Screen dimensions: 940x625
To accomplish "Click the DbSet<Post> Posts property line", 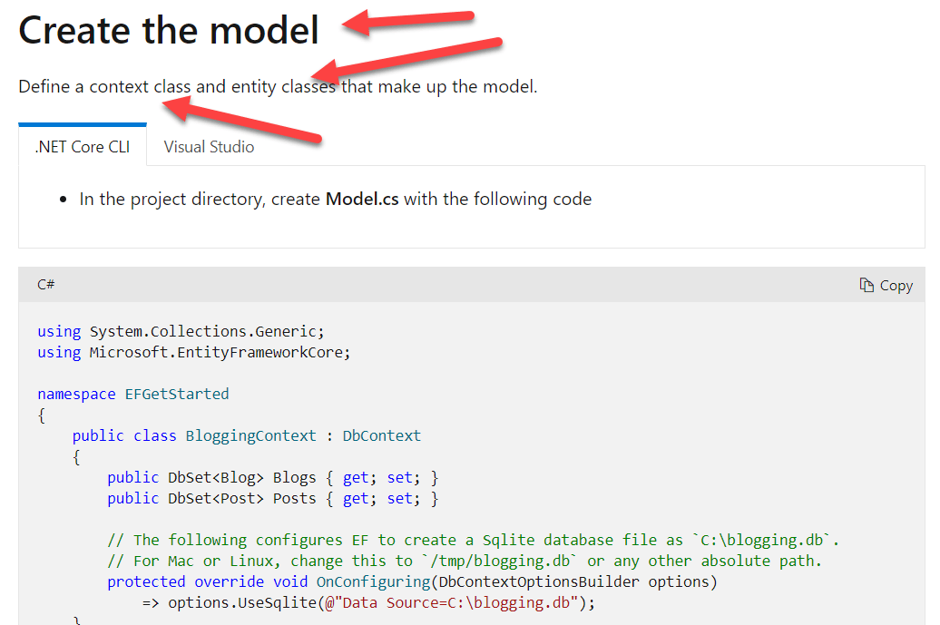I will click(272, 498).
